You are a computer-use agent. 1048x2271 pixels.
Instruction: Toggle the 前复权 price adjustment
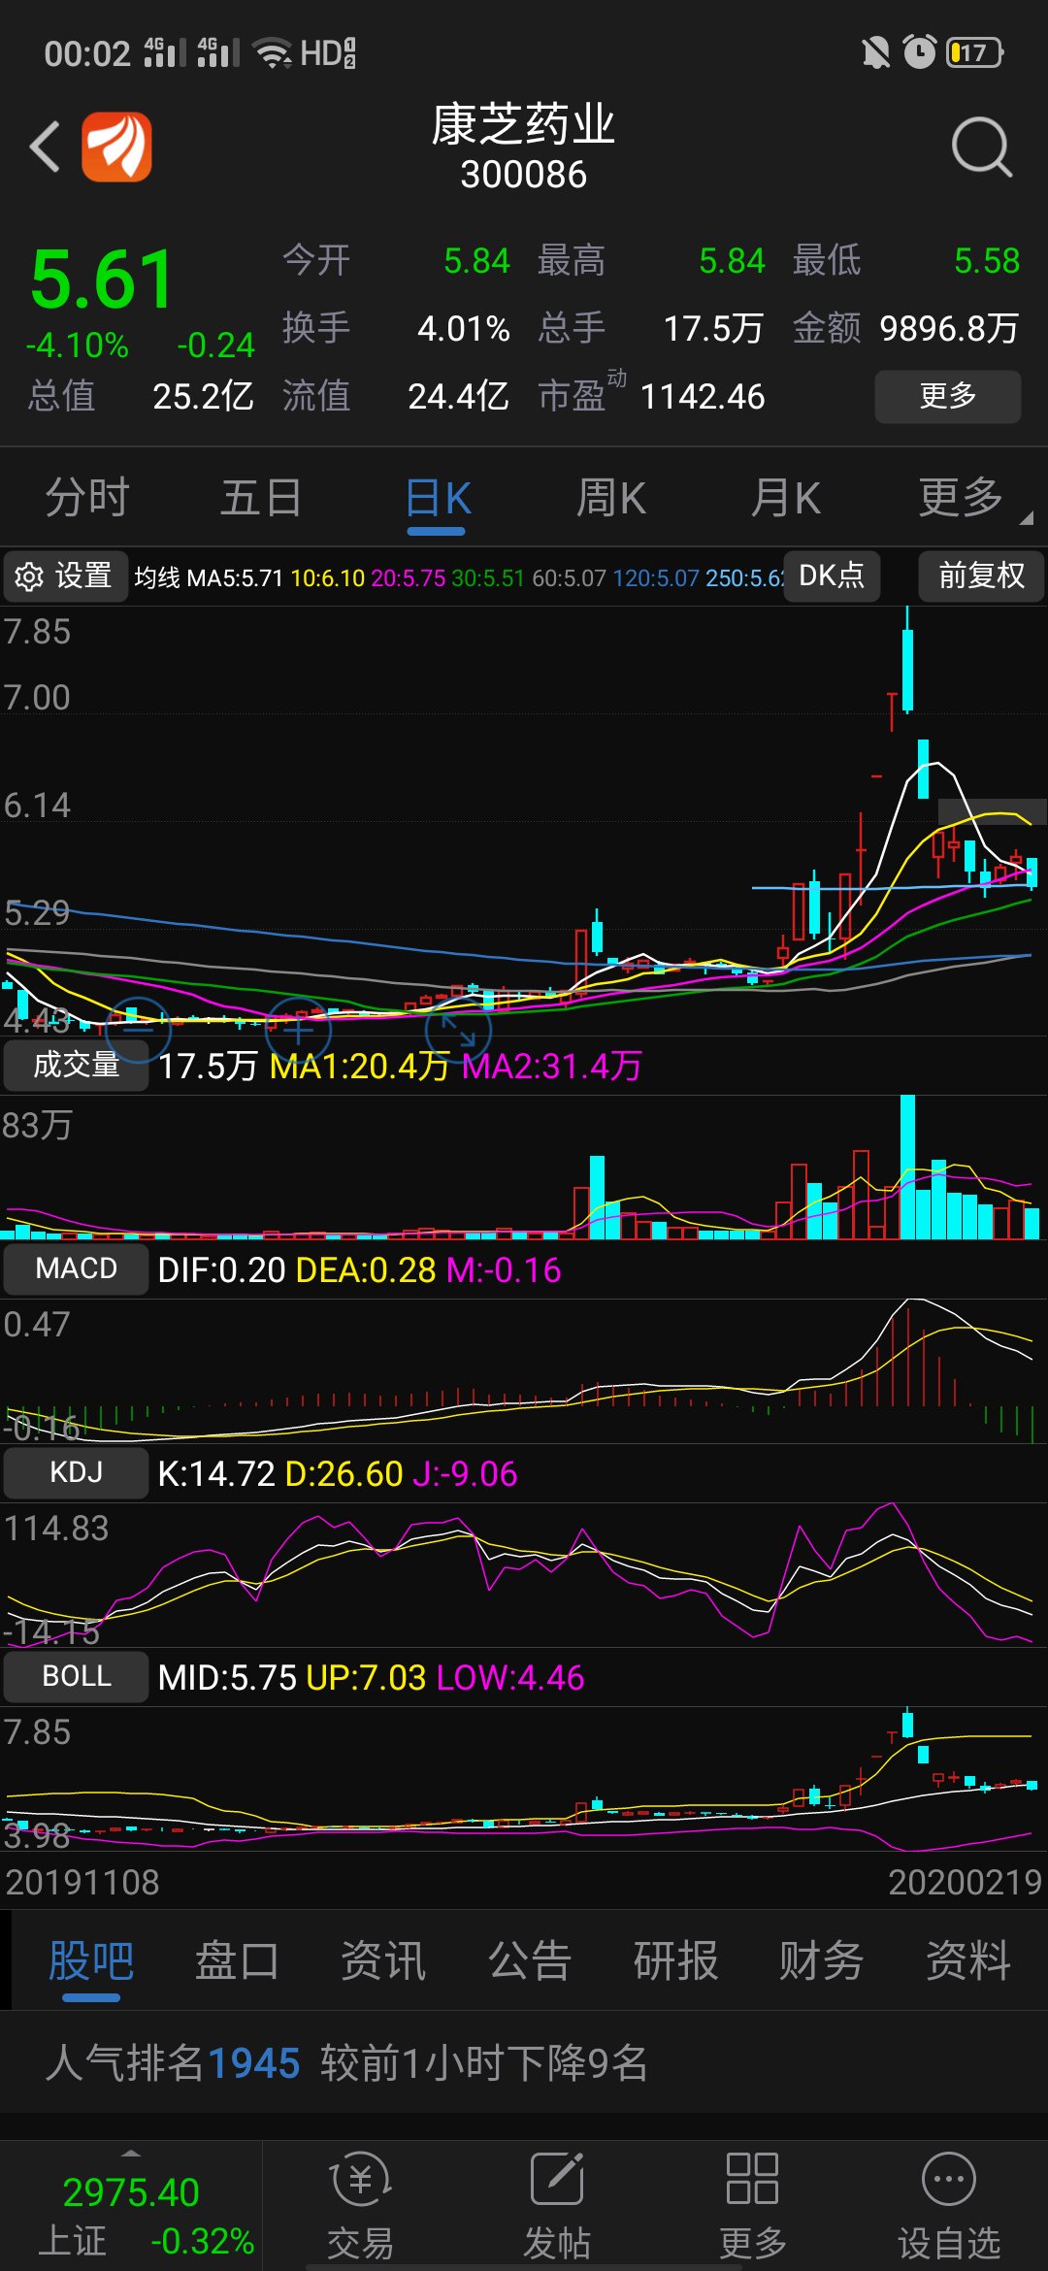(x=981, y=576)
